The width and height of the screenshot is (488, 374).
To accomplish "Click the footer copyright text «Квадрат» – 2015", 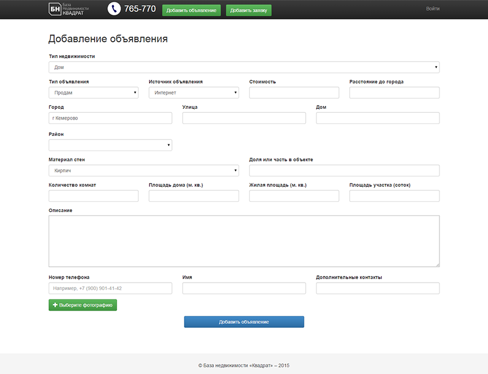I will click(244, 366).
